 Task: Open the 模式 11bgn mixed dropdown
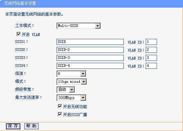pos(72,81)
